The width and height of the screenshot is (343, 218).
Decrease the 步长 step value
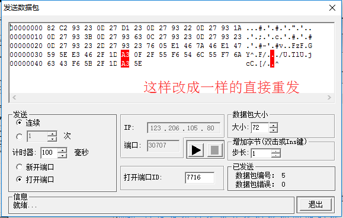(276, 155)
